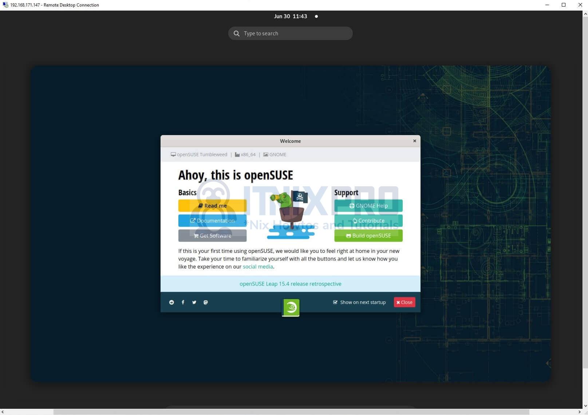Open the Documentation page
This screenshot has height=415, width=588.
[x=212, y=220]
